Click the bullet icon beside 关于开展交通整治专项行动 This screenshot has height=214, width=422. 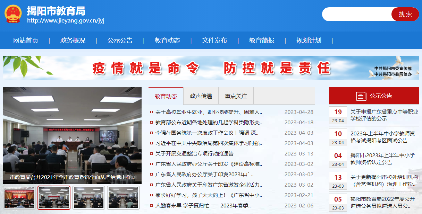coord(151,154)
